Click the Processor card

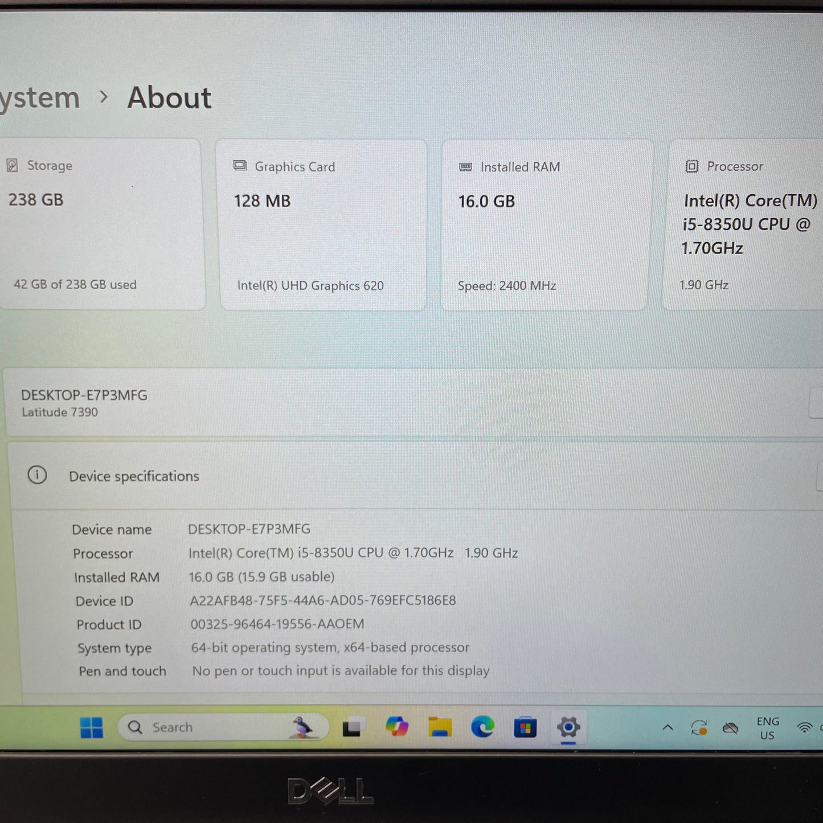click(x=744, y=225)
